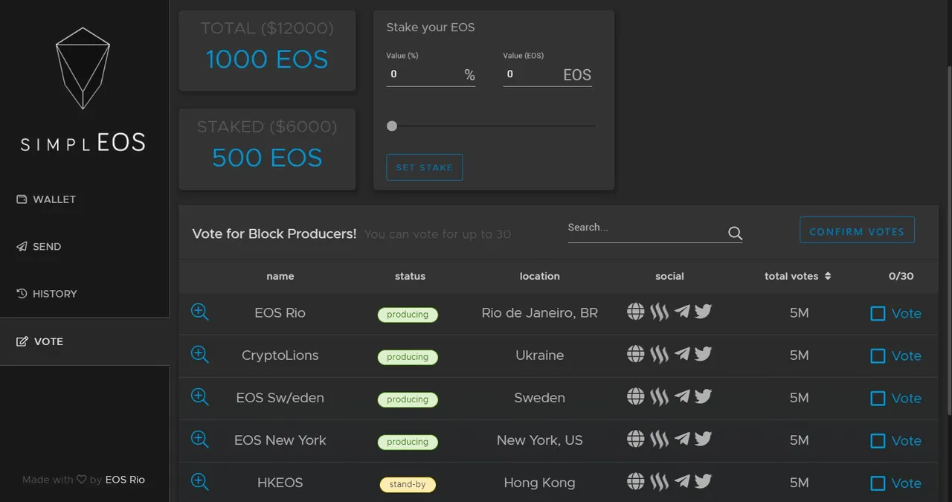Open CryptoLions Twitter icon
Image resolution: width=952 pixels, height=502 pixels.
click(x=703, y=354)
